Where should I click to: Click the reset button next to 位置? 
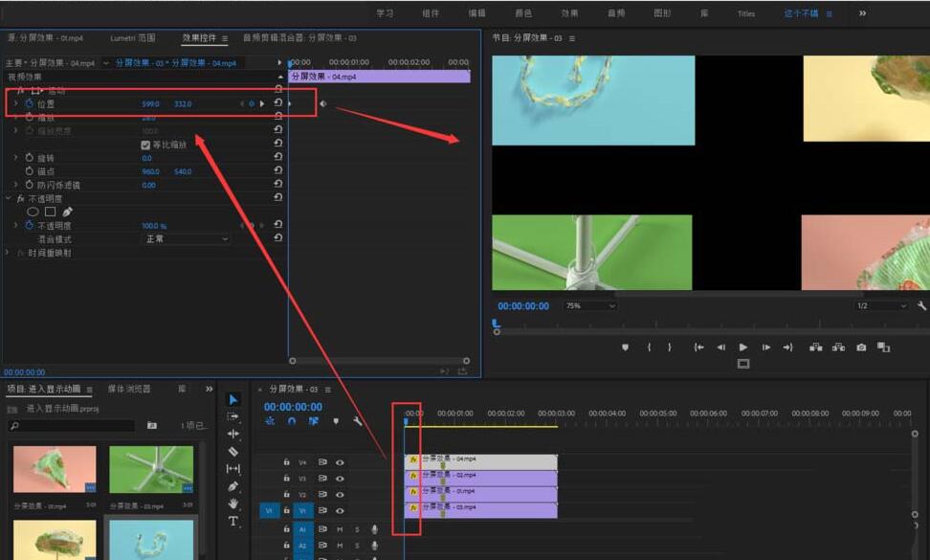point(277,103)
